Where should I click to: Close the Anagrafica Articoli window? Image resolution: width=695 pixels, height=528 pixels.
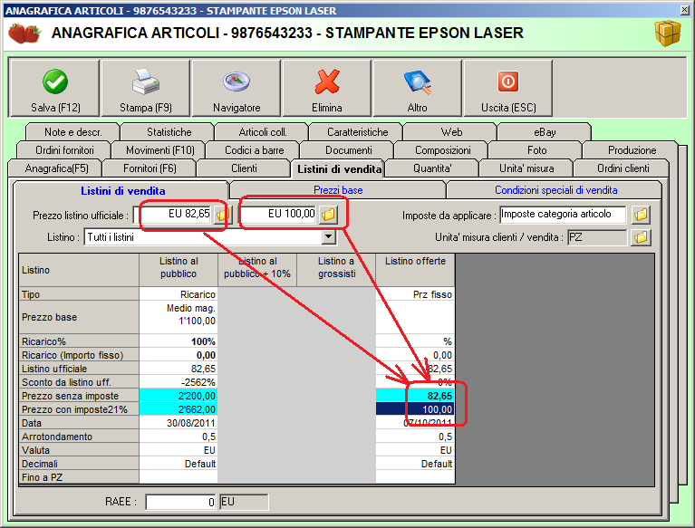pos(684,10)
